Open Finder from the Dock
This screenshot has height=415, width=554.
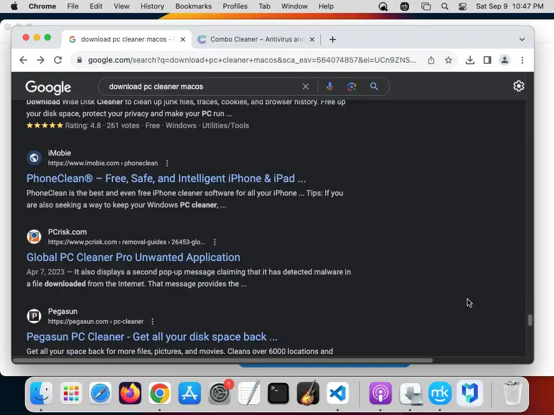pos(41,393)
